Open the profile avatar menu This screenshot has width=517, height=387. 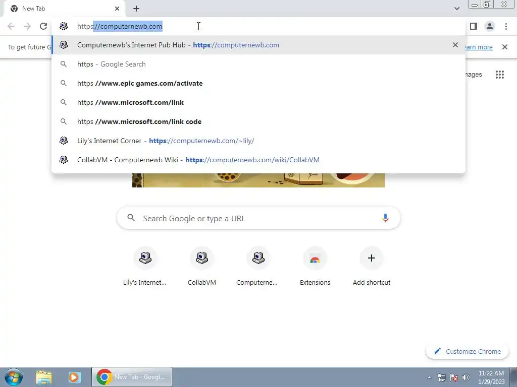[x=490, y=26]
